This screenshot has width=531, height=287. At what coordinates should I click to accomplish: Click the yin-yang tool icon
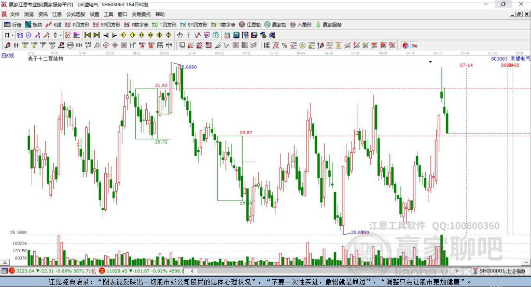coord(406,46)
